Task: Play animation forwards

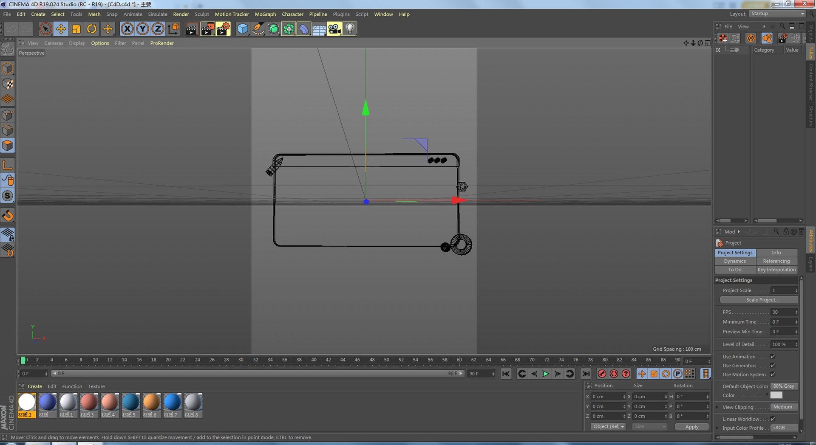Action: tap(546, 374)
